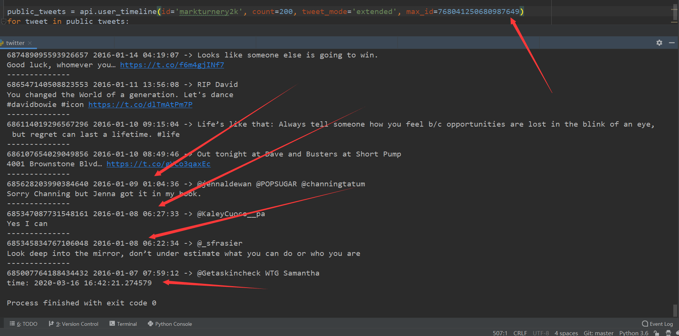Click the editor vertical scrollbar
This screenshot has width=679, height=336.
[675, 12]
